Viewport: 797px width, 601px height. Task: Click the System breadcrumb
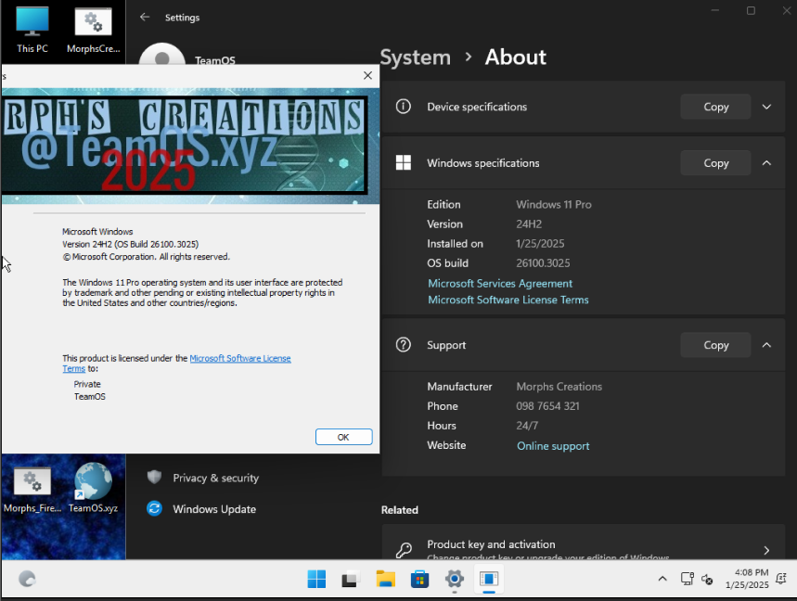tap(416, 58)
